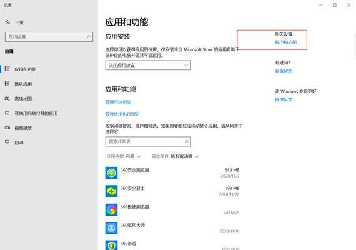Open the 获取帮助 link
Image resolution: width=356 pixels, height=250 pixels.
click(x=284, y=71)
